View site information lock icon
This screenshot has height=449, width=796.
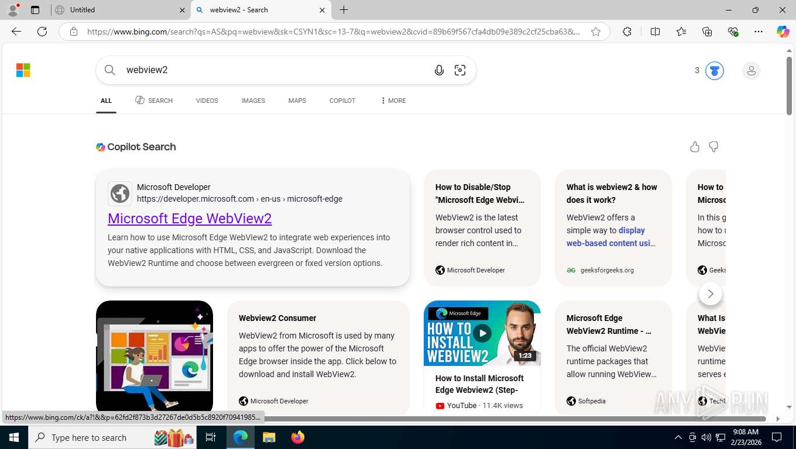74,32
